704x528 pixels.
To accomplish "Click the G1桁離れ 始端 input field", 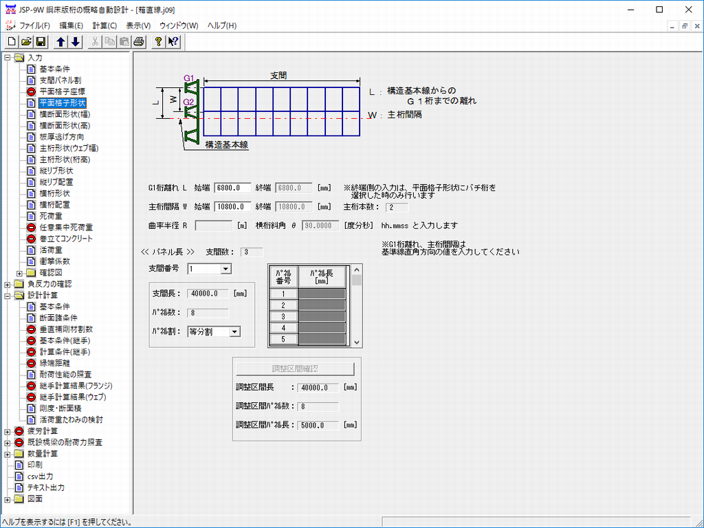I will click(x=232, y=187).
